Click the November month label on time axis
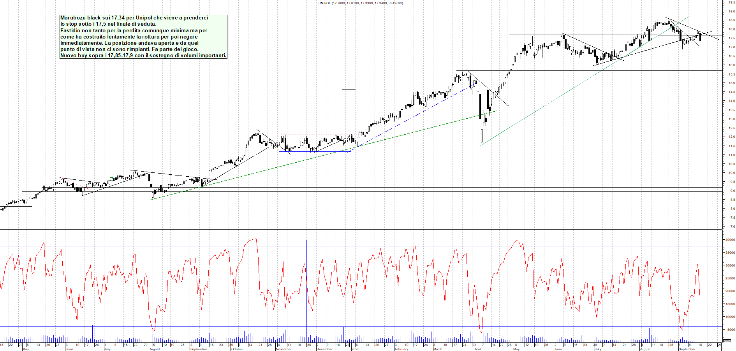This screenshot has width=736, height=351. (283, 349)
